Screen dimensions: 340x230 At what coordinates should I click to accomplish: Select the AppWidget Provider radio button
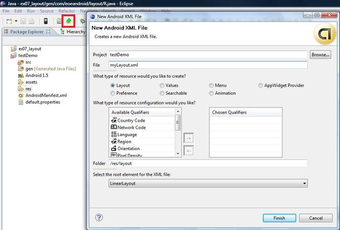260,86
